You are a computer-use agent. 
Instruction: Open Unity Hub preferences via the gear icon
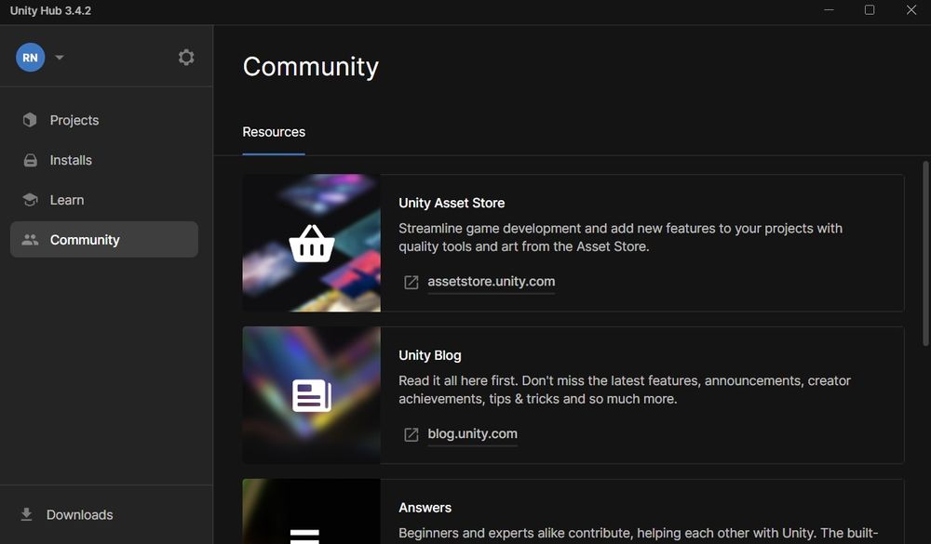[x=186, y=57]
